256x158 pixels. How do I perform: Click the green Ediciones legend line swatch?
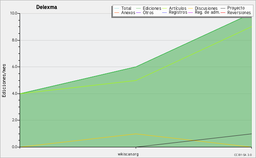click(x=138, y=9)
